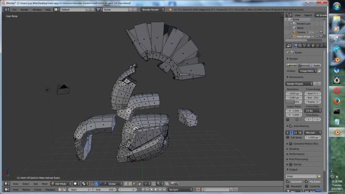The height and width of the screenshot is (194, 345).
Task: Click the Animation render button
Action: (304, 65)
